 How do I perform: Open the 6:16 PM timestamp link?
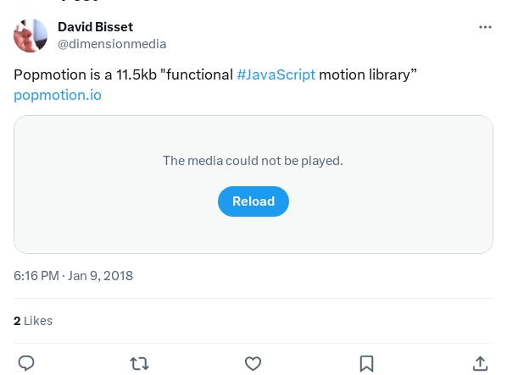point(36,276)
